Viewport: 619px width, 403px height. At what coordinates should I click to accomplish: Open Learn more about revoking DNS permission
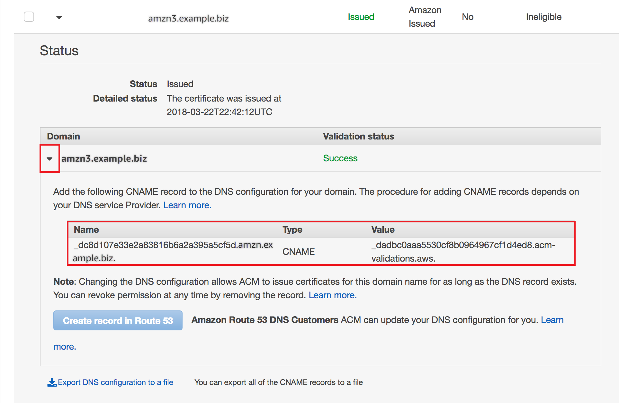pos(332,295)
